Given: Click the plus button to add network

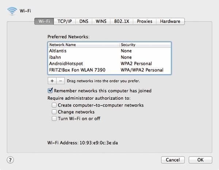Looking at the screenshot, I should (x=52, y=80).
